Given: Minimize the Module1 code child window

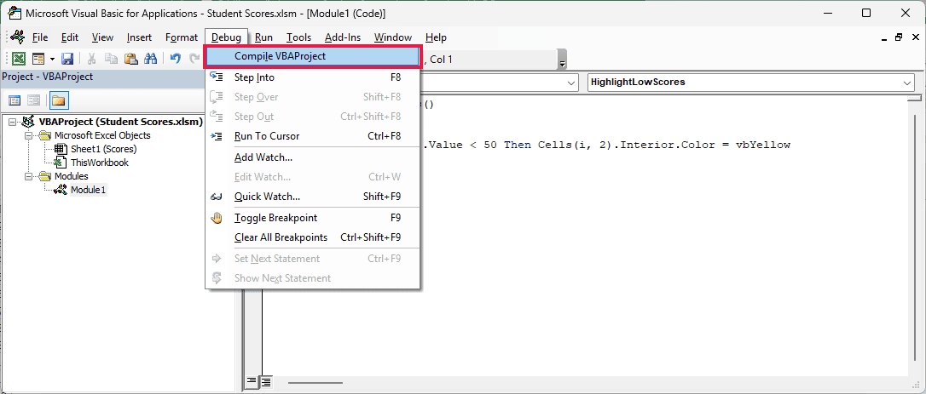Looking at the screenshot, I should tap(883, 37).
